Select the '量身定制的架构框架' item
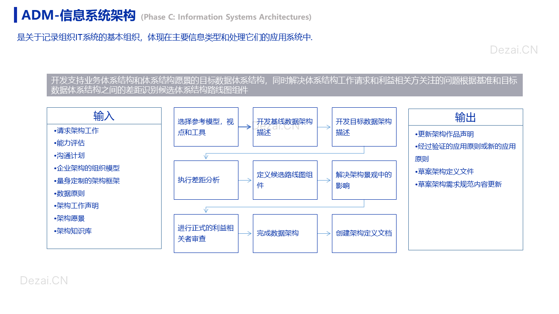The height and width of the screenshot is (314, 559). (x=87, y=181)
